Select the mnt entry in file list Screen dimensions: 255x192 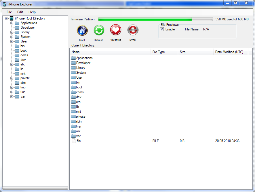click(79, 112)
